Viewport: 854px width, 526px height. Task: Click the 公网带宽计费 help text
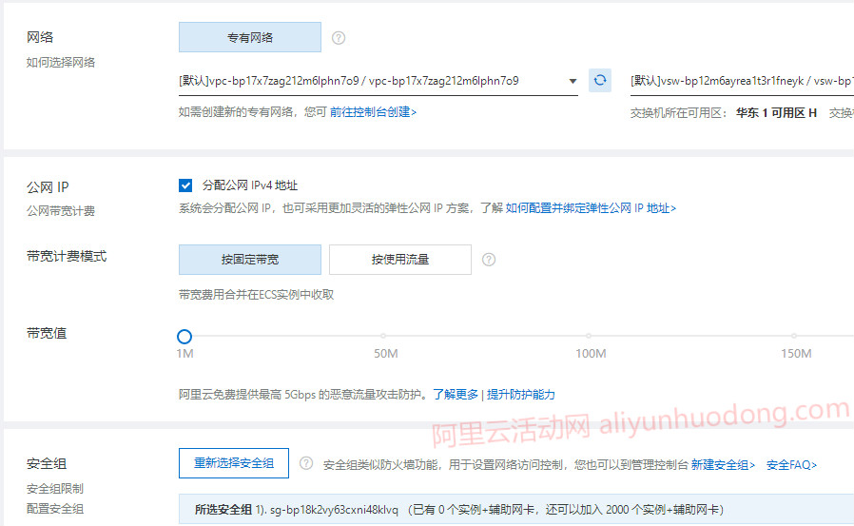point(61,211)
